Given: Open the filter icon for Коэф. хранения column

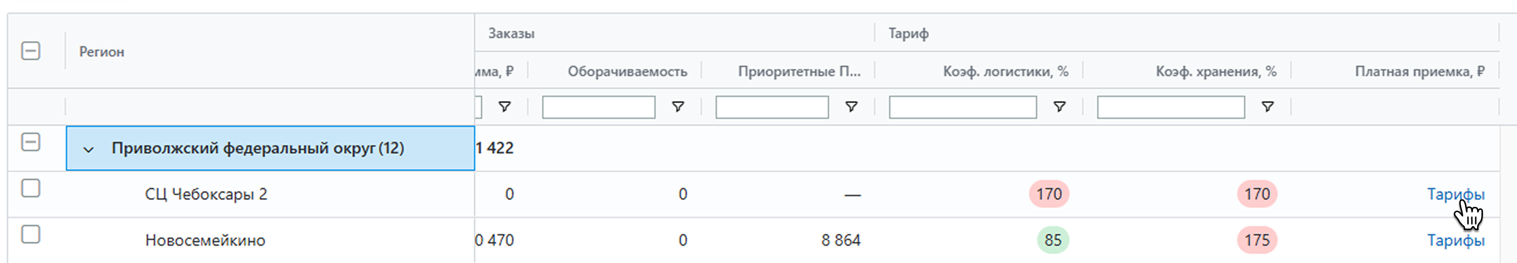Looking at the screenshot, I should pos(1267,107).
